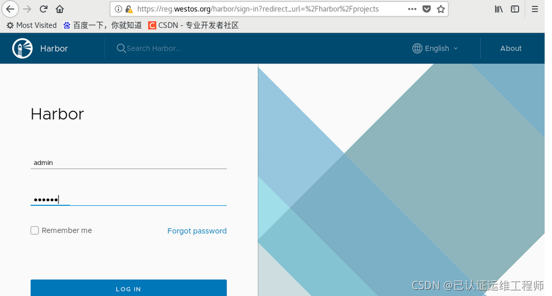The height and width of the screenshot is (296, 552).
Task: Open the Most Visited bookmarks folder
Action: tap(32, 25)
